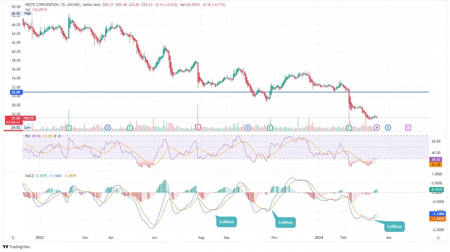Click dividend D marker right of lightning icon
The image size is (450, 252).
point(388,128)
